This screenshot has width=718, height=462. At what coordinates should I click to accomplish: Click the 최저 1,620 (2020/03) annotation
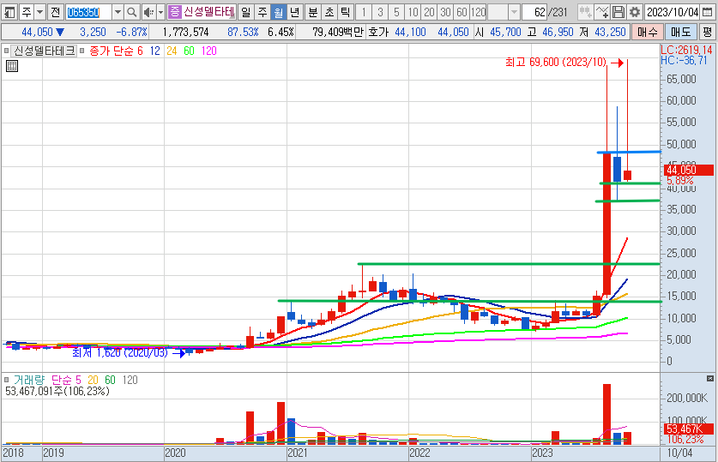click(120, 352)
